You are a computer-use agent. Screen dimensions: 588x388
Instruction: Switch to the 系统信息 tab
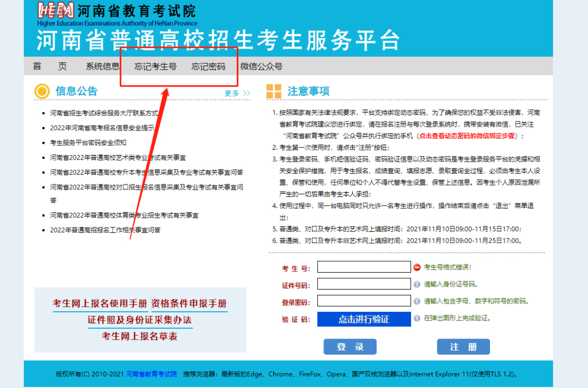tap(101, 66)
